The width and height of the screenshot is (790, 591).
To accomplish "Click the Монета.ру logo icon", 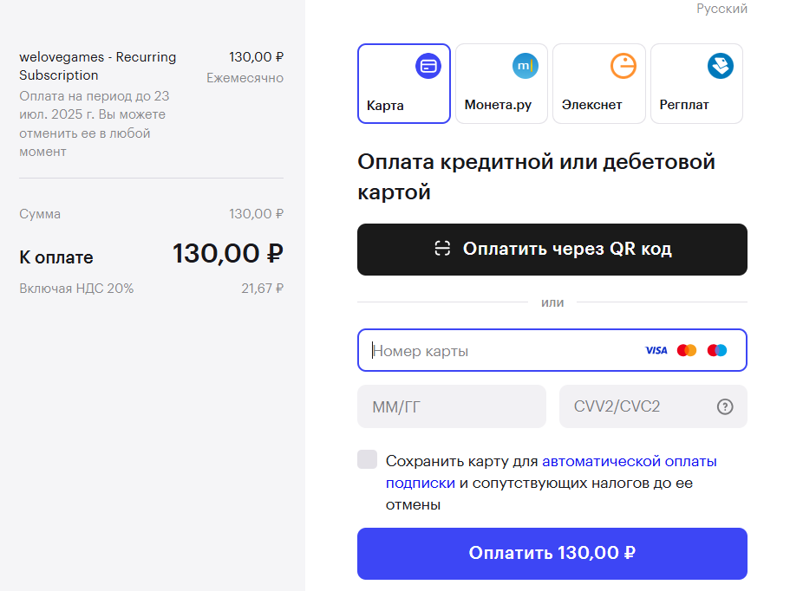I will pyautogui.click(x=526, y=66).
